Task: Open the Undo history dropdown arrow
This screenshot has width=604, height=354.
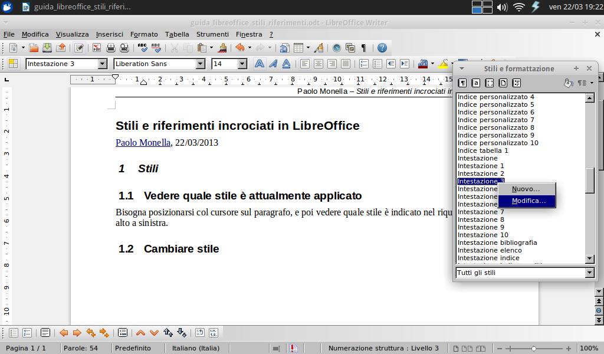Action: pos(250,48)
